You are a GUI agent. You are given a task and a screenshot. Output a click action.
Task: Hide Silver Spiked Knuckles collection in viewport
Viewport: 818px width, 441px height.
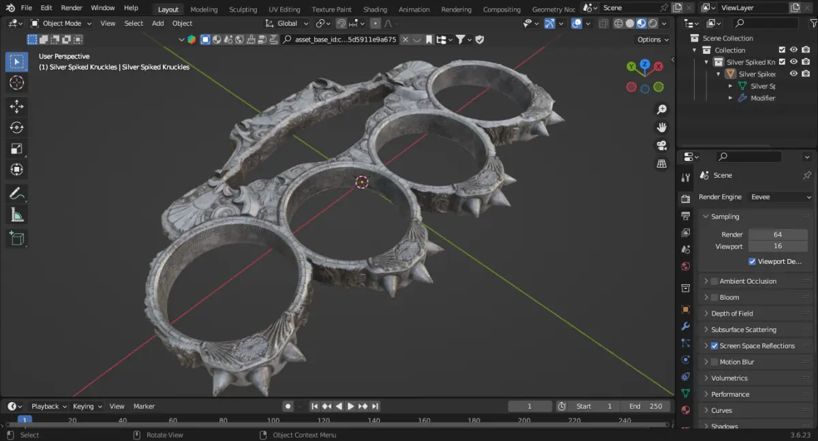793,62
